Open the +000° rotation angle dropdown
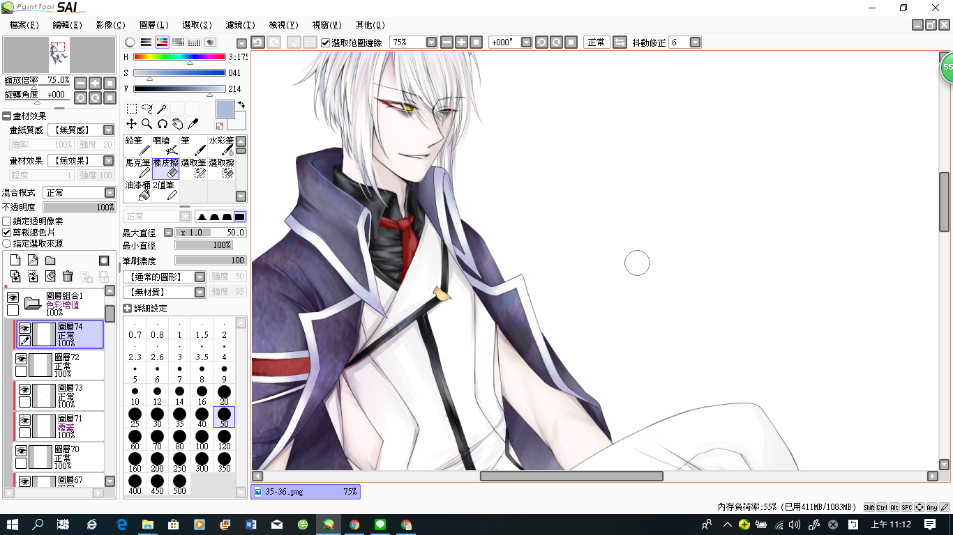Viewport: 953px width, 535px height. pos(527,42)
